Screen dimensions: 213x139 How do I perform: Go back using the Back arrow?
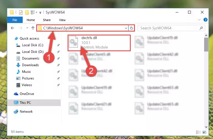(x=12, y=28)
